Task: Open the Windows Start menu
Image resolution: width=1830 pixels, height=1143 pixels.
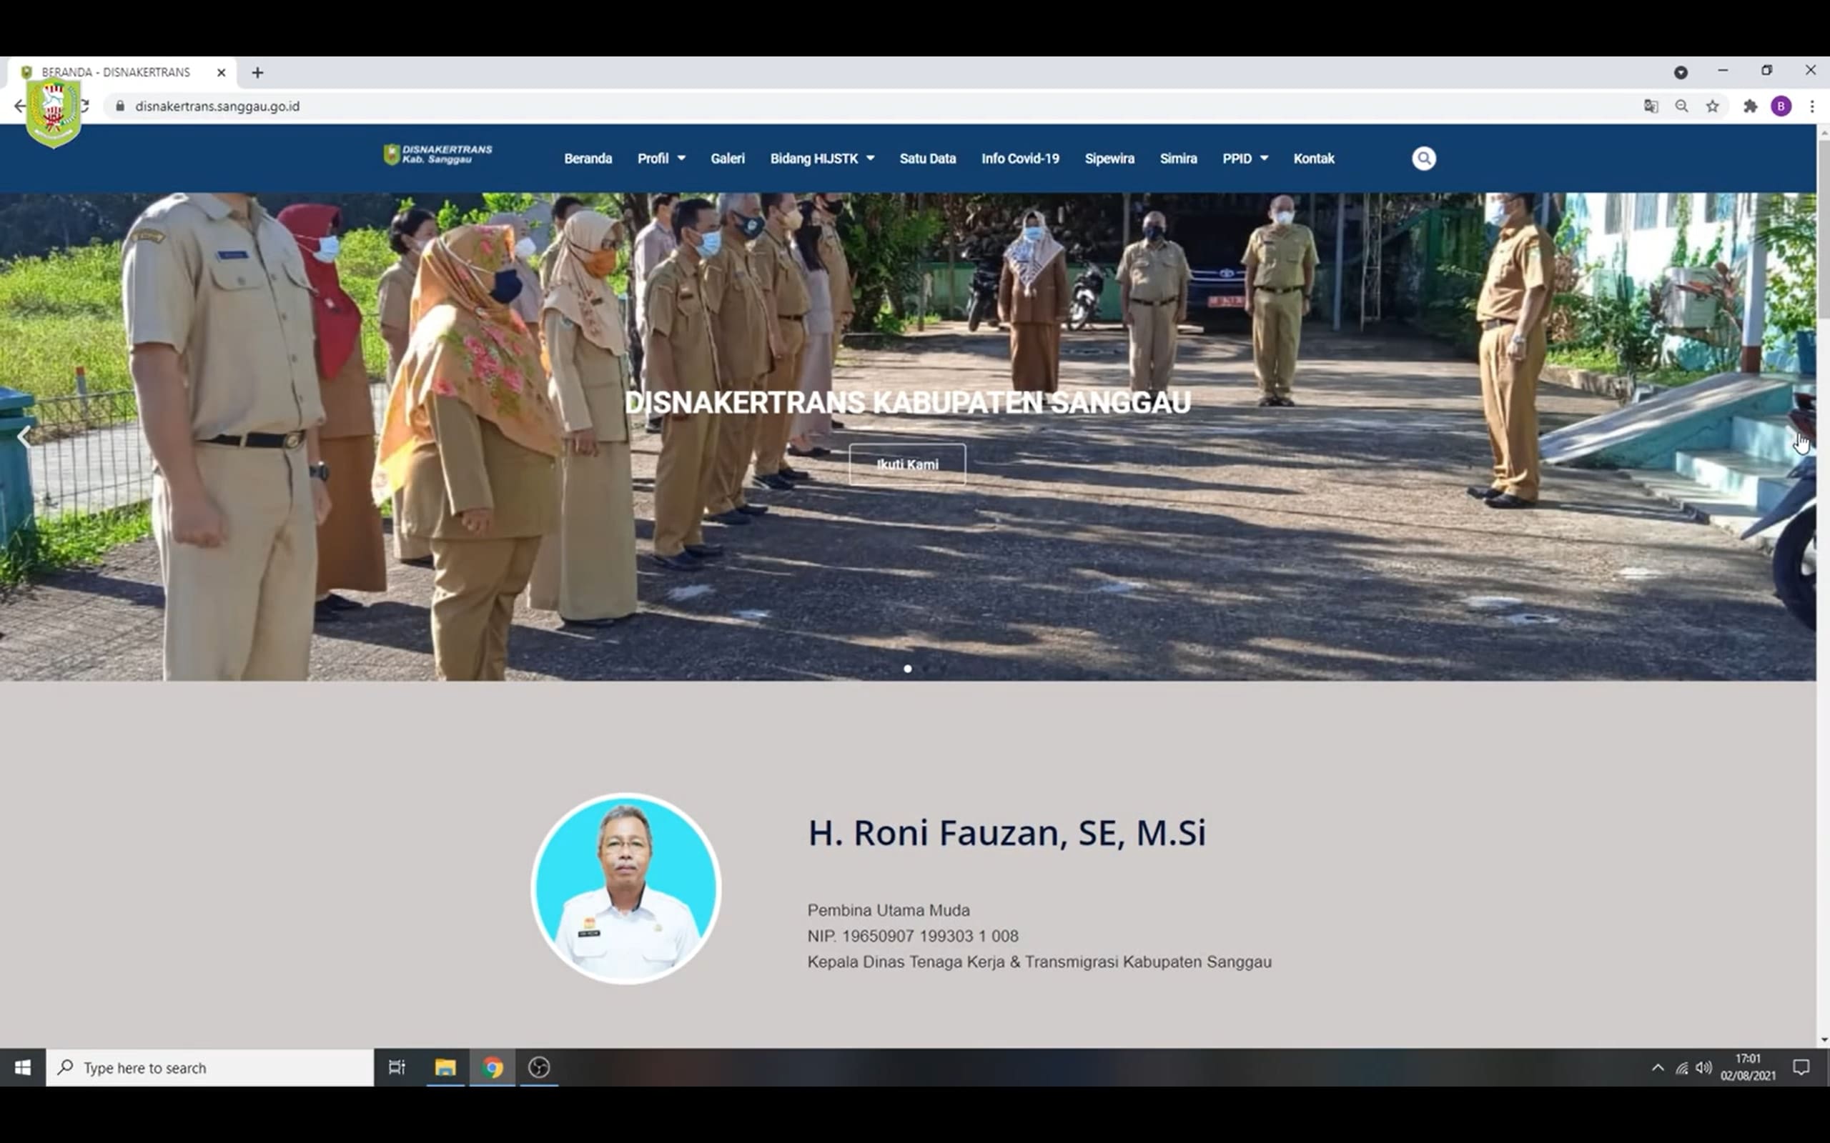Action: pyautogui.click(x=23, y=1067)
